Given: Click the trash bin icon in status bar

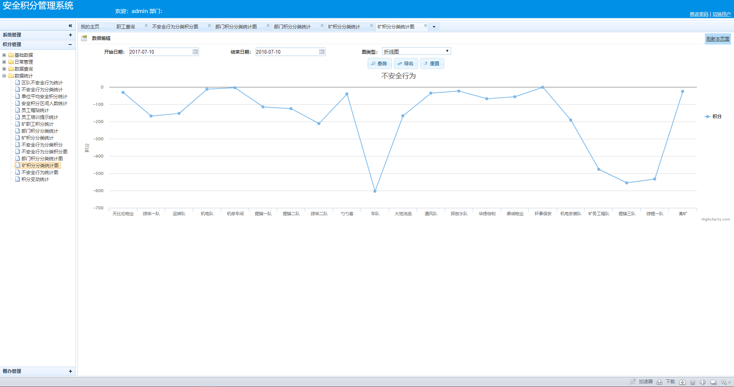Looking at the screenshot, I should click(x=693, y=382).
